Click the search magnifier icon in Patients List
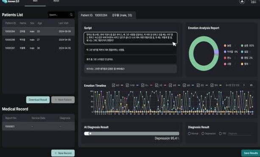This screenshot has width=260, height=157. (x=71, y=15)
